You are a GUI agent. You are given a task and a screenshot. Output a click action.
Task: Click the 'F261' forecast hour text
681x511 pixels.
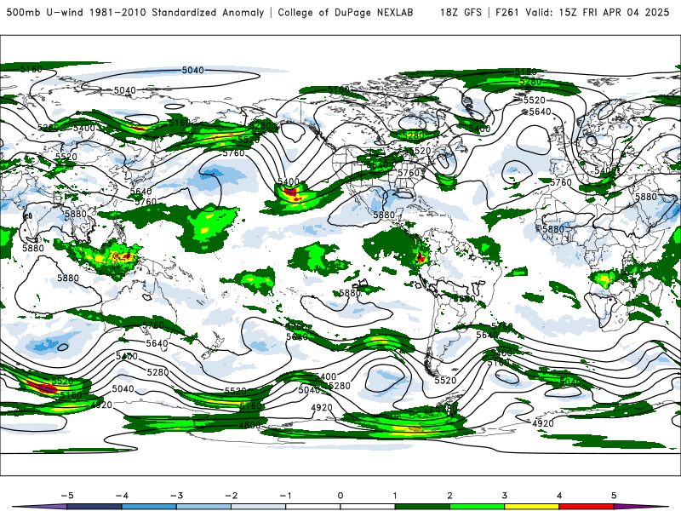coord(506,12)
